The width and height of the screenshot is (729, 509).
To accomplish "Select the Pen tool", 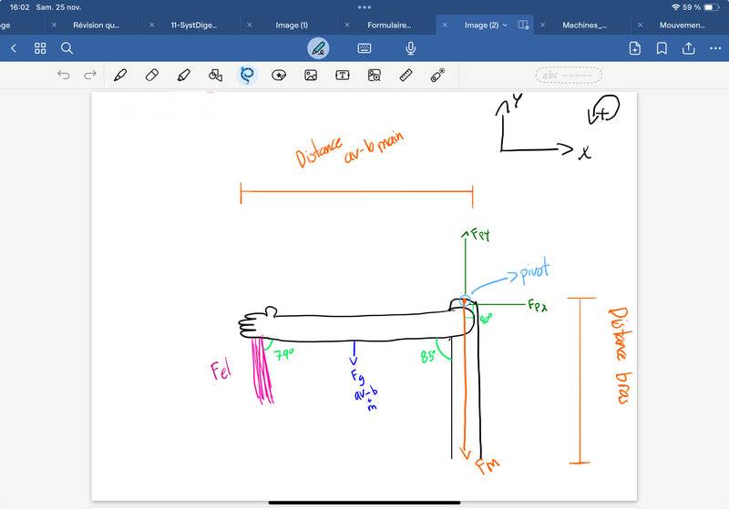I will (x=120, y=76).
